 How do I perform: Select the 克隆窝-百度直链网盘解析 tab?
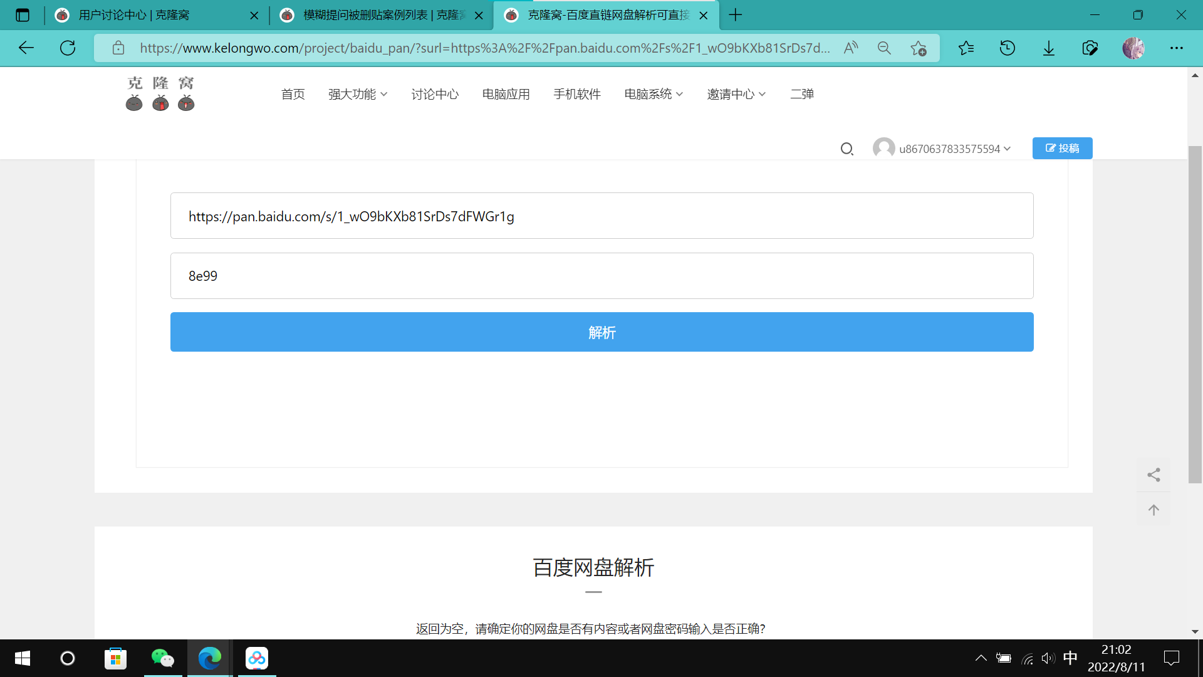606,15
